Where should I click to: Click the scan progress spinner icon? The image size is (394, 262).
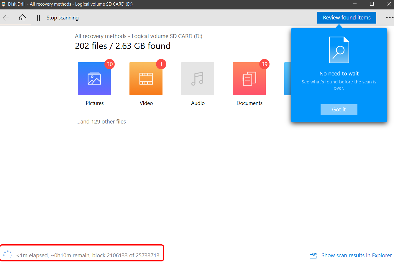point(8,255)
